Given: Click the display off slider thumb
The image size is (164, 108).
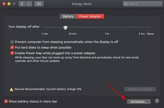Looking at the screenshot, I should [66, 28].
